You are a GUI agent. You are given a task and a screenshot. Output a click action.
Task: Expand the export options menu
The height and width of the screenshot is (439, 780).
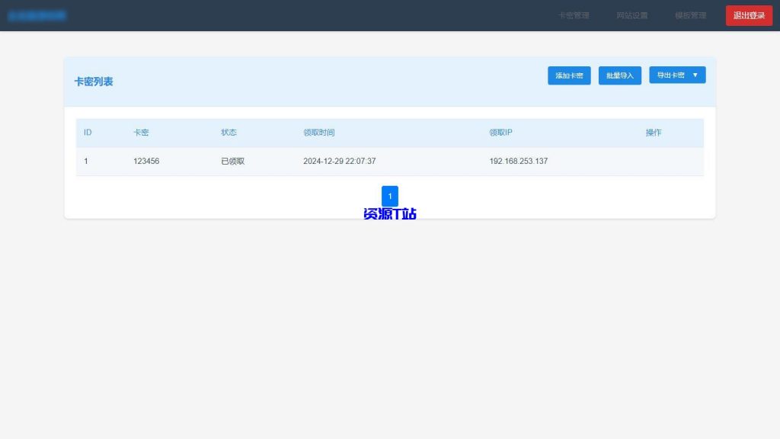(676, 75)
